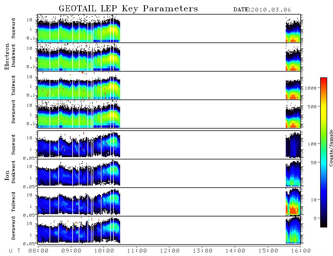Image resolution: width=333 pixels, height=256 pixels.
Task: Click the 'Electron' group axis label
Action: [7, 56]
